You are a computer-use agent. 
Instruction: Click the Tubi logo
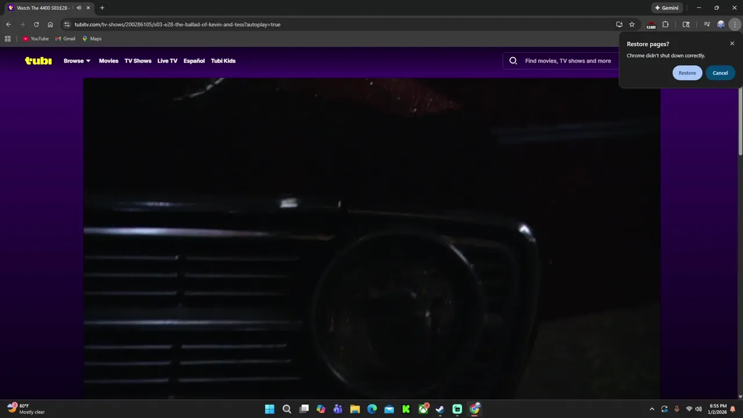(38, 60)
